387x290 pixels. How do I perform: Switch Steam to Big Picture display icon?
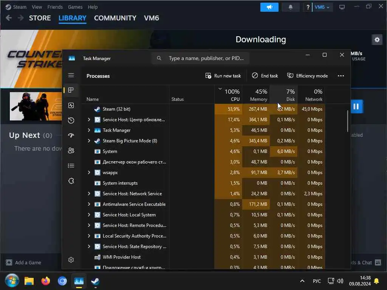pos(342,7)
